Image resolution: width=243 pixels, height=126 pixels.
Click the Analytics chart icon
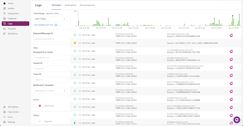point(5,28)
